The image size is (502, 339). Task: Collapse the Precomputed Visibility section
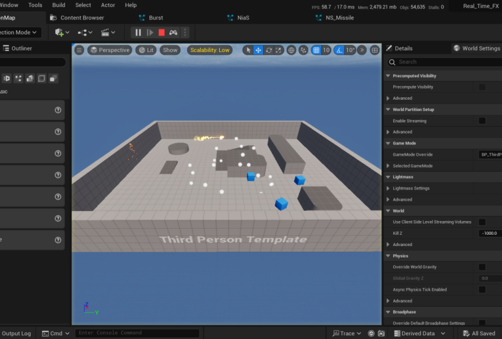coord(388,76)
